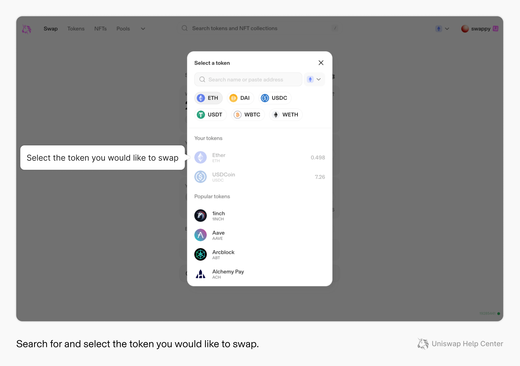The height and width of the screenshot is (366, 520).
Task: Select the ETH quick token chip
Action: (x=208, y=98)
